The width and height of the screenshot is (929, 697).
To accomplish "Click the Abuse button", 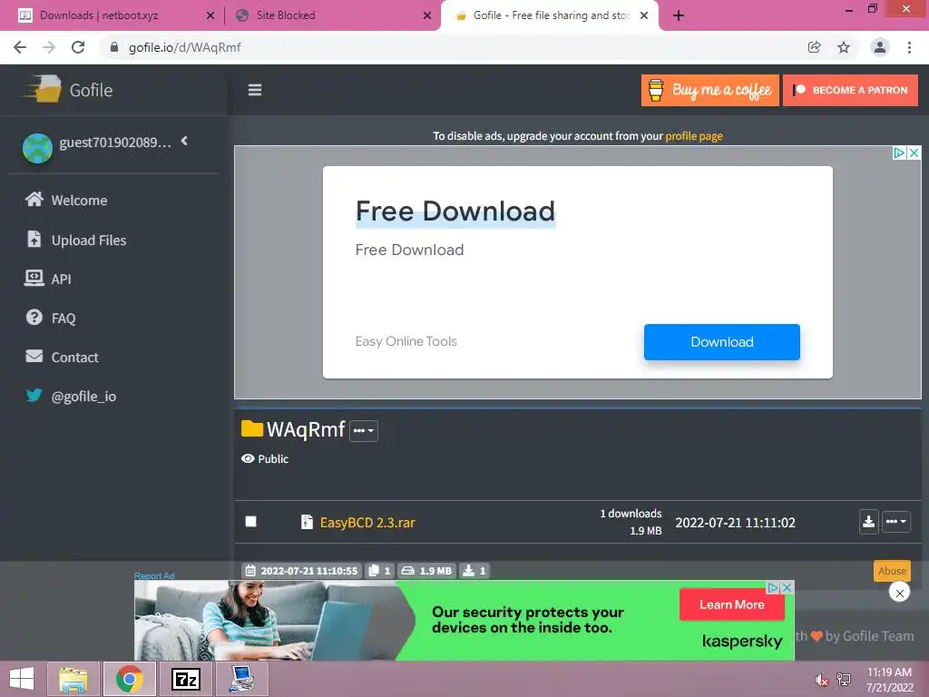I will click(x=892, y=571).
